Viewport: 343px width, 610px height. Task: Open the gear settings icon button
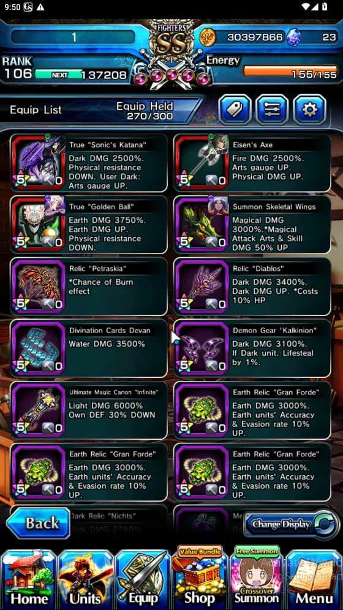point(309,109)
